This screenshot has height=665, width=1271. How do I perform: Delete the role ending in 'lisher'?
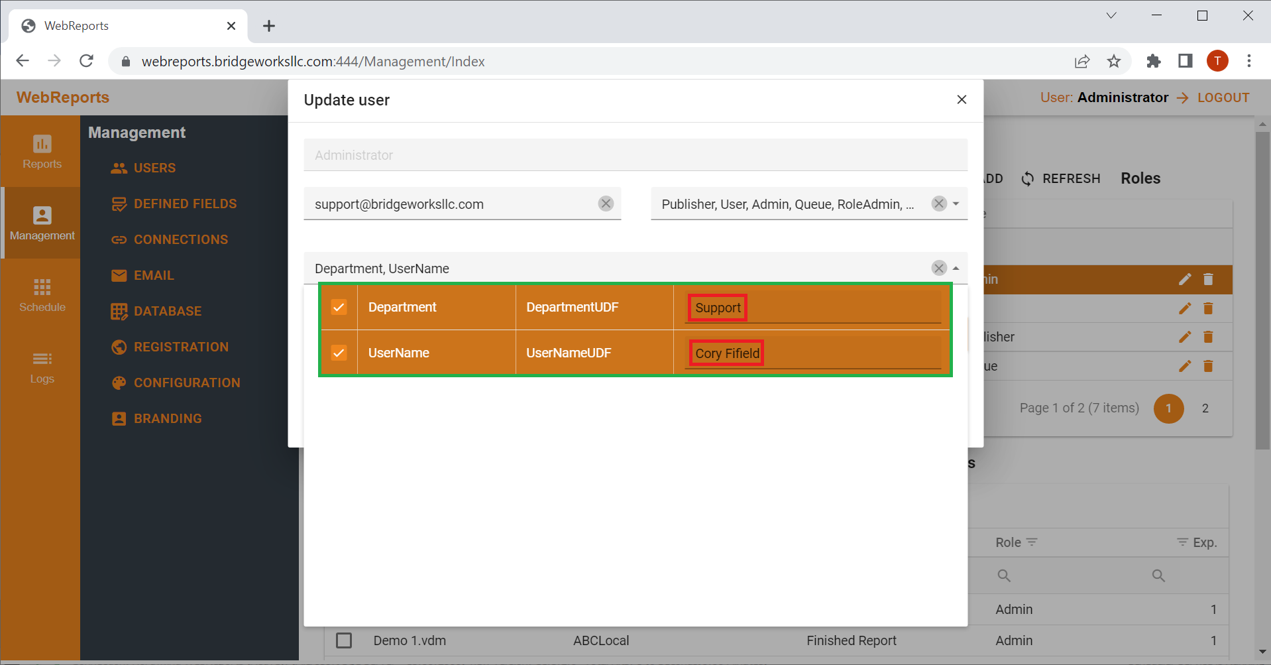tap(1208, 337)
